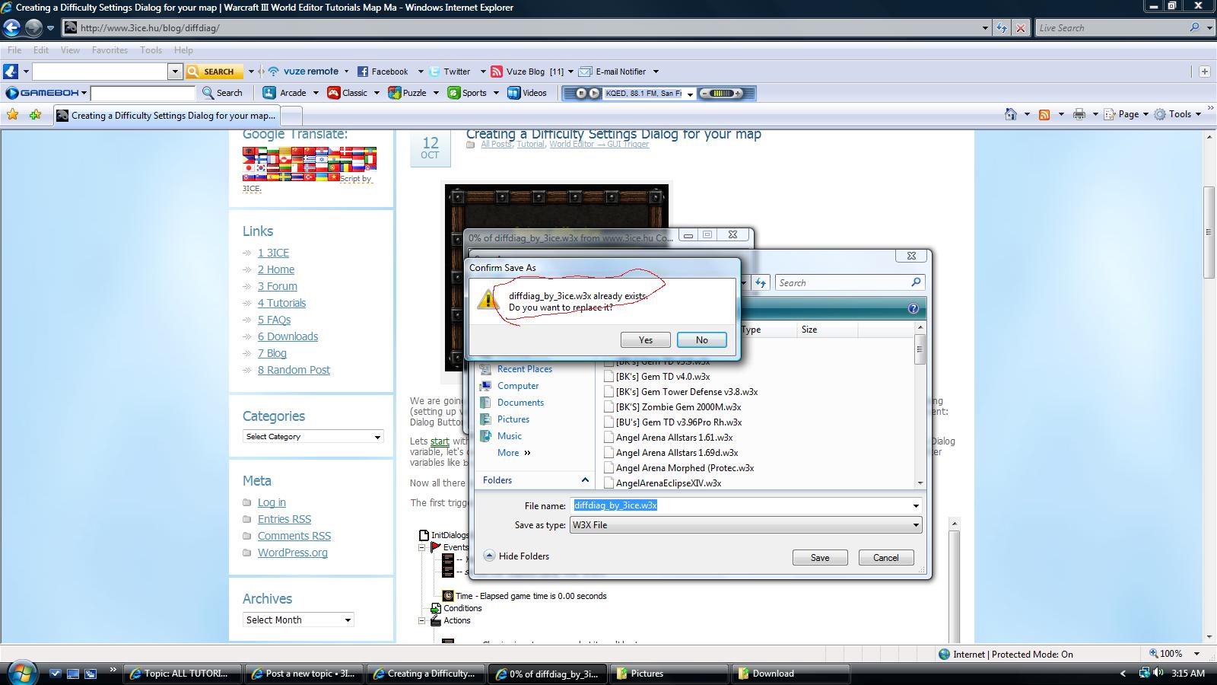Click the Print icon in command bar
Image resolution: width=1217 pixels, height=685 pixels.
tap(1079, 114)
